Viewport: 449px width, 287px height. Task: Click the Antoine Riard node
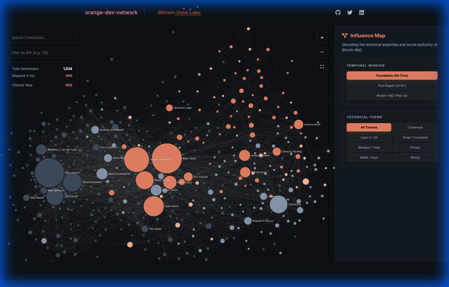[x=298, y=124]
